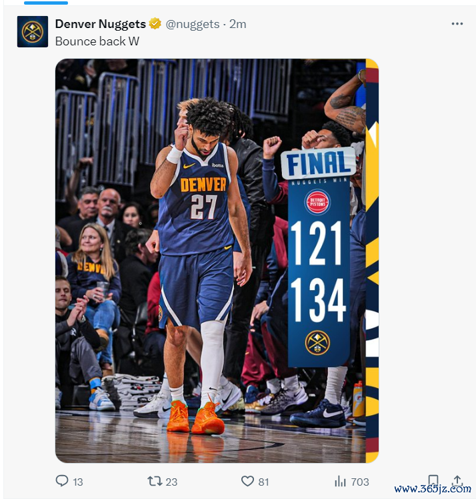Open the final score game photo

click(x=217, y=261)
